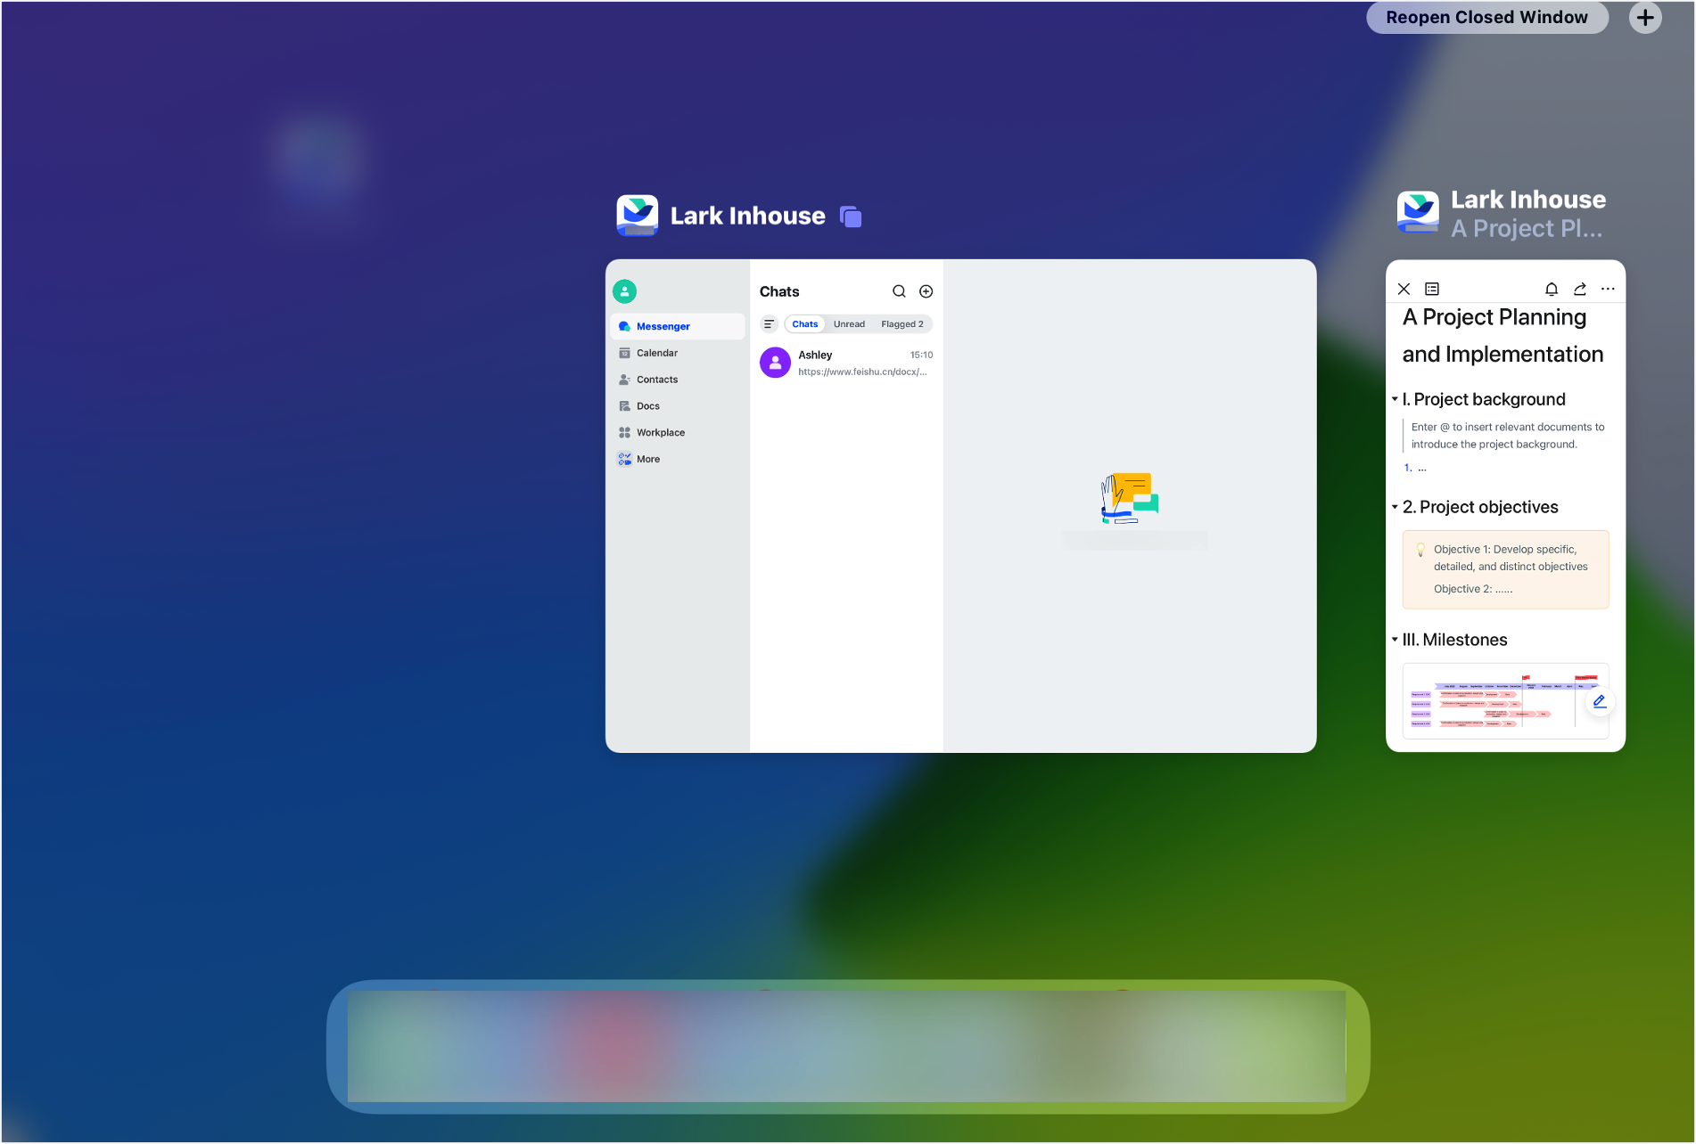
Task: Open Contacts in Lark sidebar
Action: tap(678, 380)
